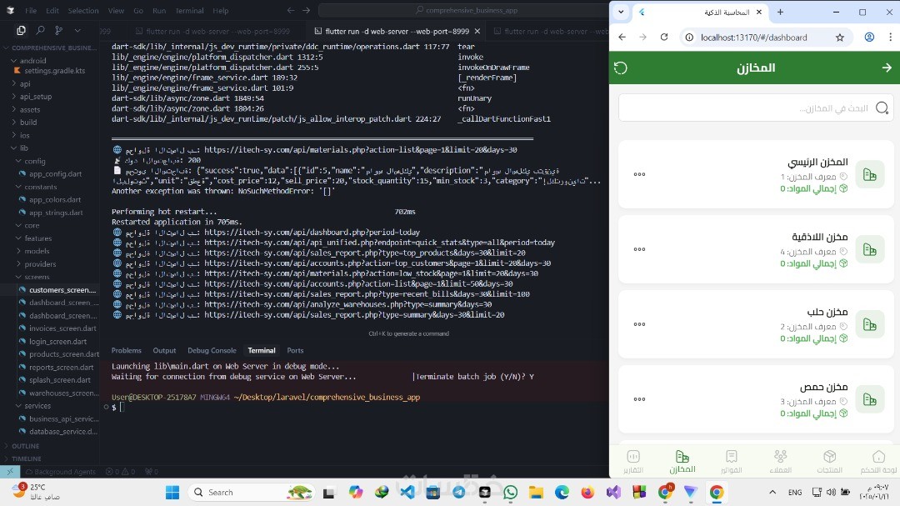Bookmark this page with the star icon
Image resolution: width=900 pixels, height=506 pixels.
click(840, 38)
